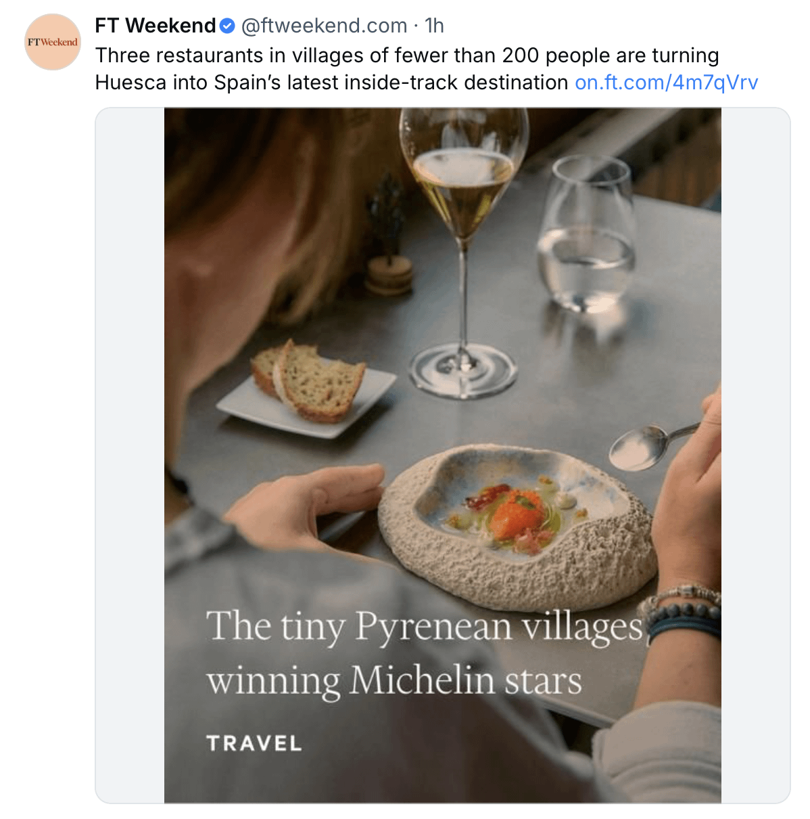The height and width of the screenshot is (819, 810).
Task: Click the FT Weekend profile avatar
Action: click(53, 42)
